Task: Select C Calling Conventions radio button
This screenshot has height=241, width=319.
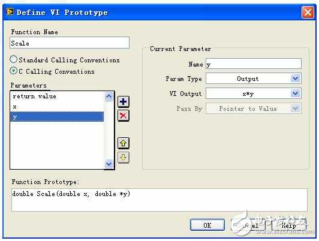Action: pyautogui.click(x=14, y=71)
